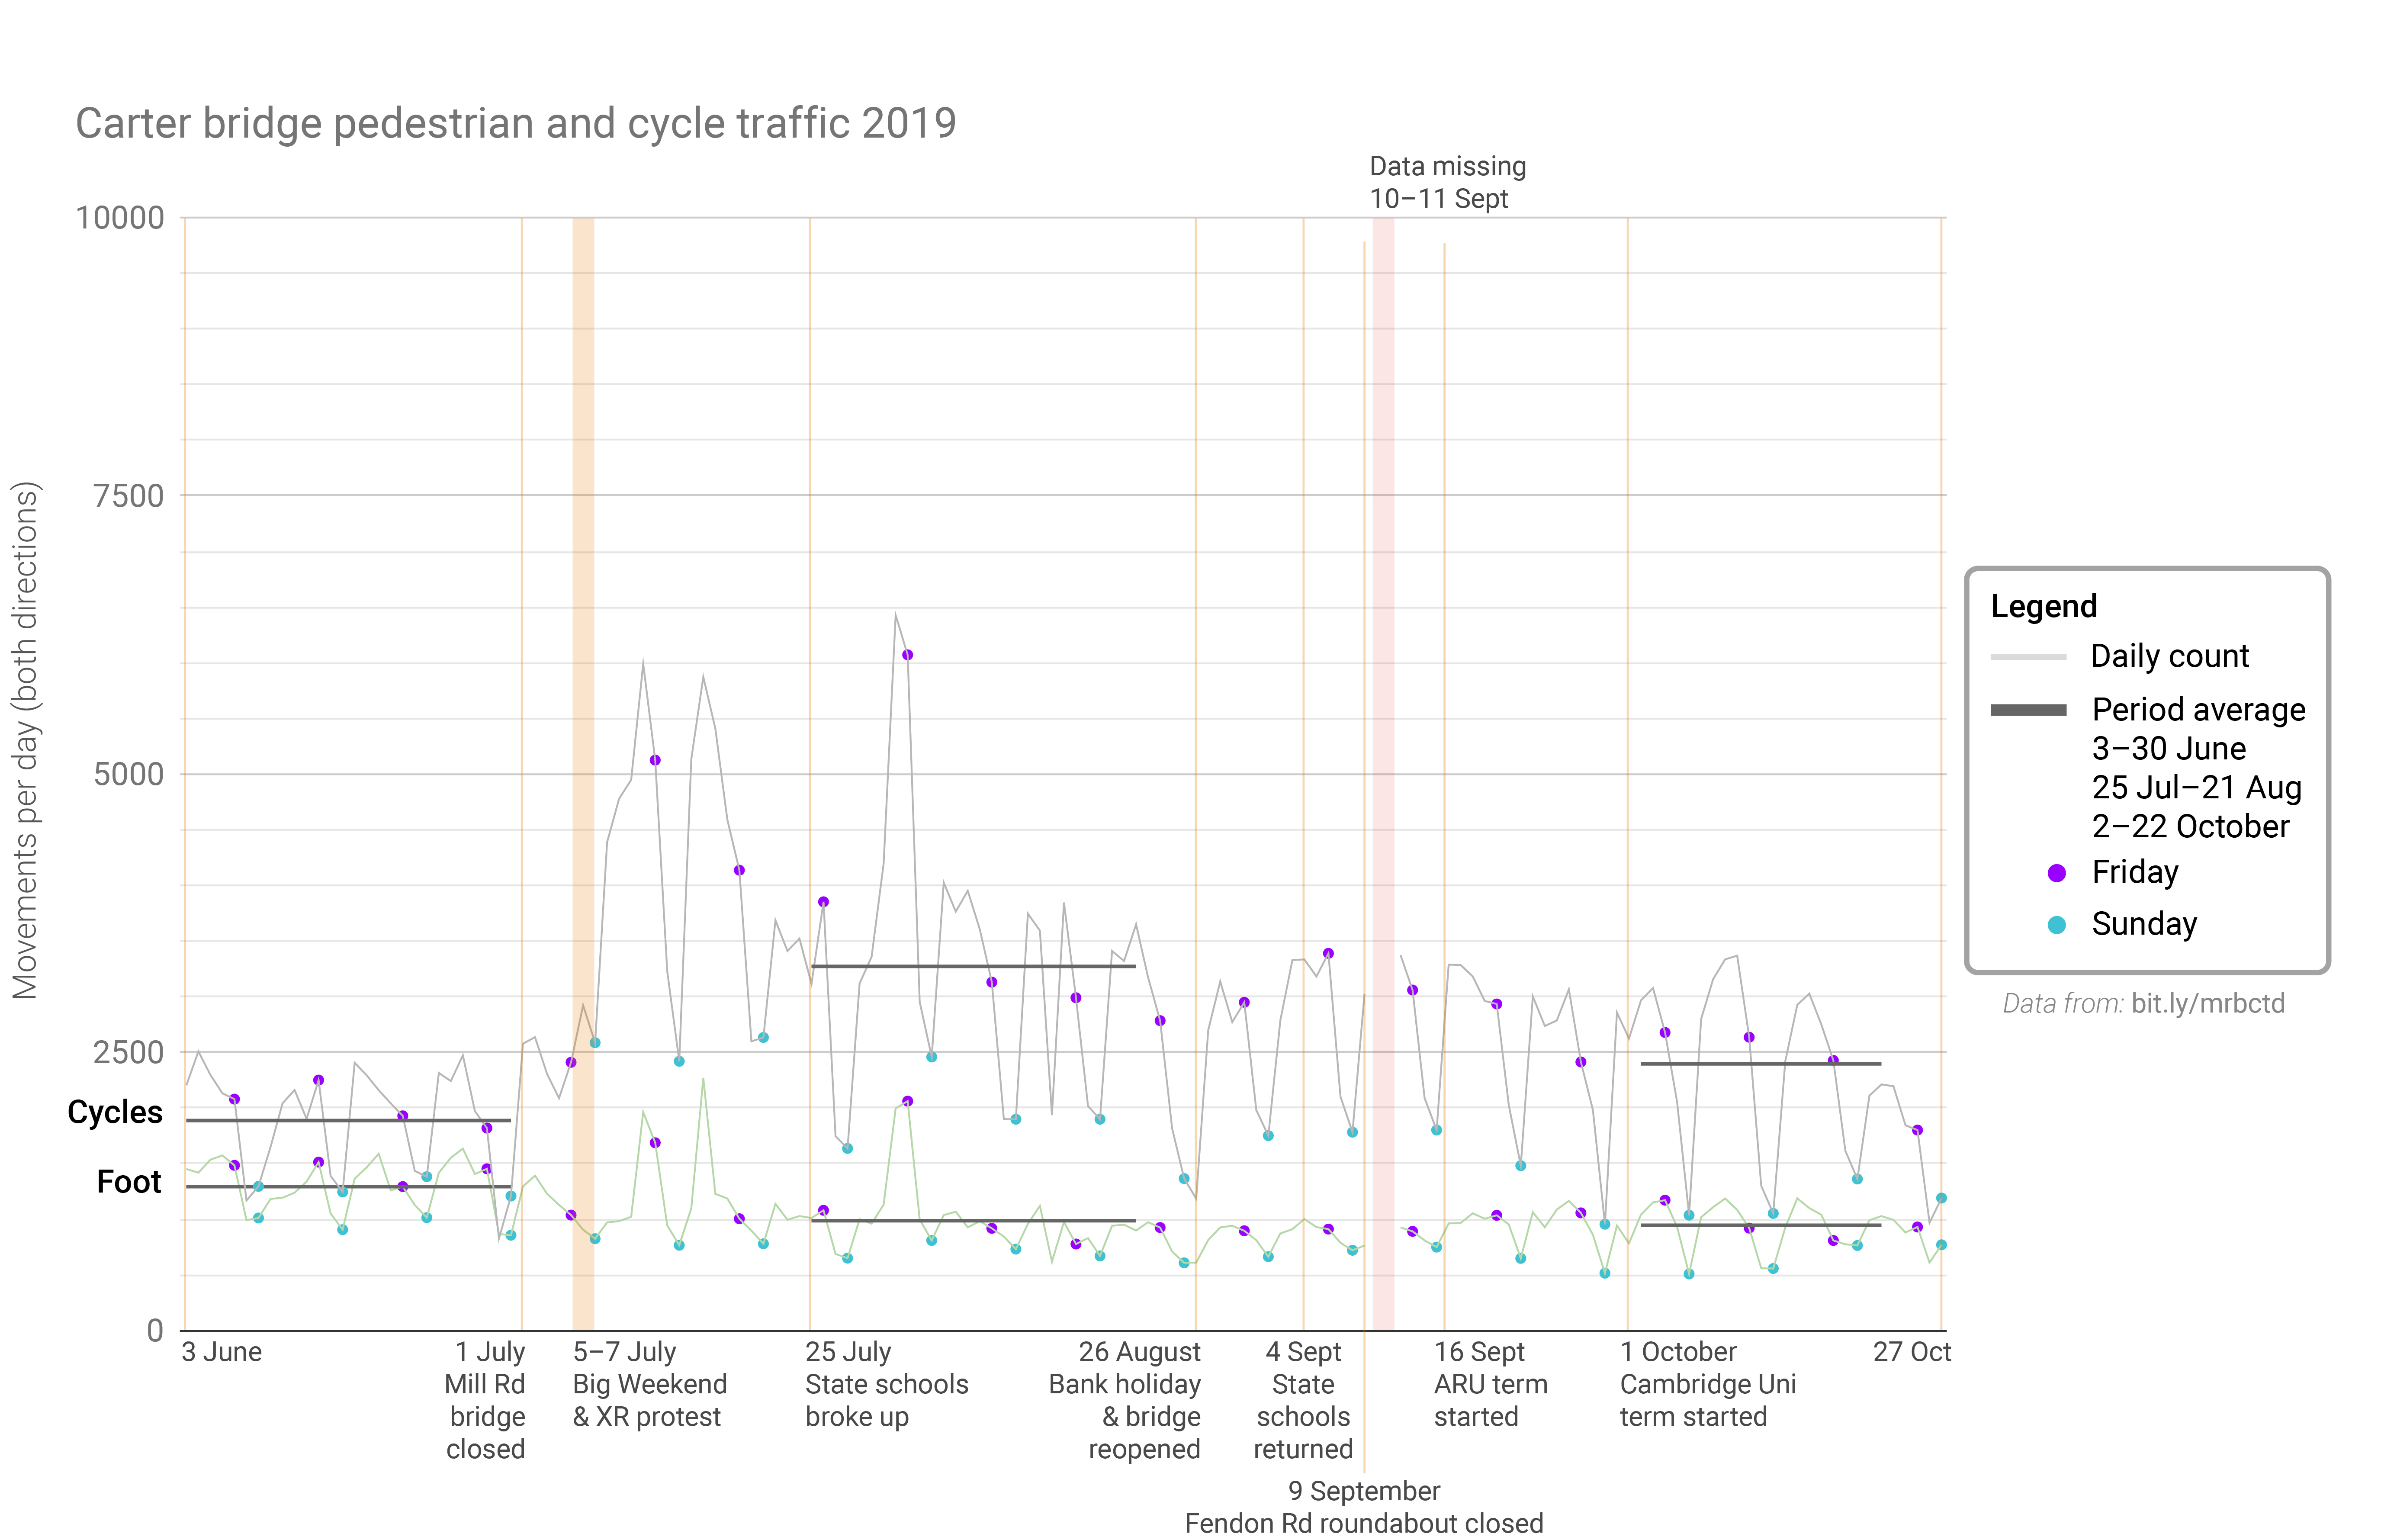This screenshot has height=1540, width=2381.
Task: Click the y-axis title 'Movements per day'
Action: pos(25,741)
